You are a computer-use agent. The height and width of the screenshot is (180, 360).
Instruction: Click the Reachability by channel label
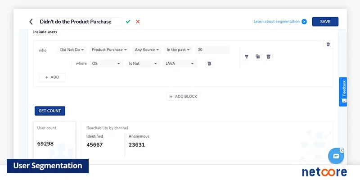pyautogui.click(x=107, y=128)
